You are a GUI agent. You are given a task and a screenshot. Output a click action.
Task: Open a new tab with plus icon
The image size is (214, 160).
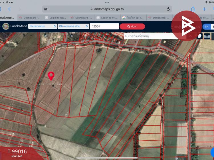[204, 9]
